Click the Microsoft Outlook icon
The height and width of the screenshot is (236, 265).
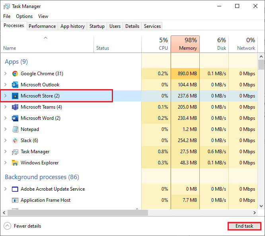coord(15,85)
